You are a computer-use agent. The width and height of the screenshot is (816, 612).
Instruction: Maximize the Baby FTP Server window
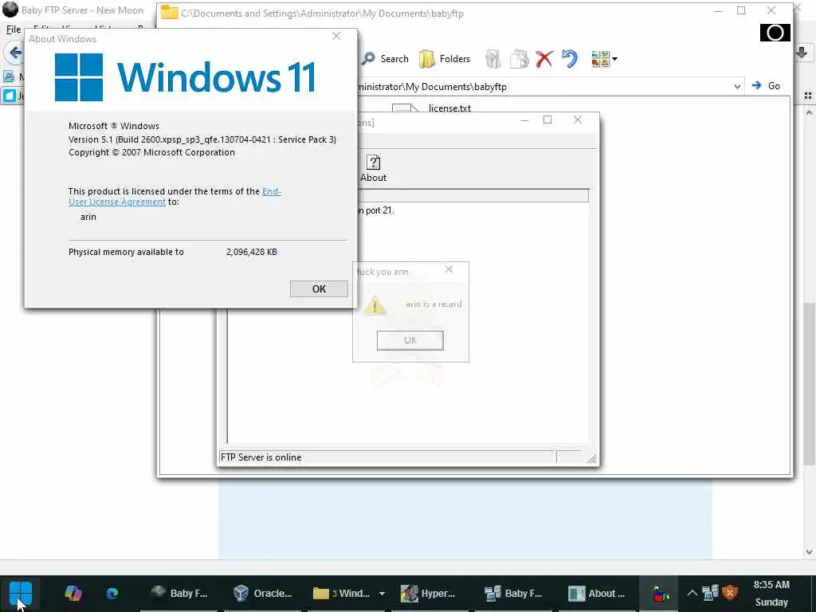click(547, 120)
